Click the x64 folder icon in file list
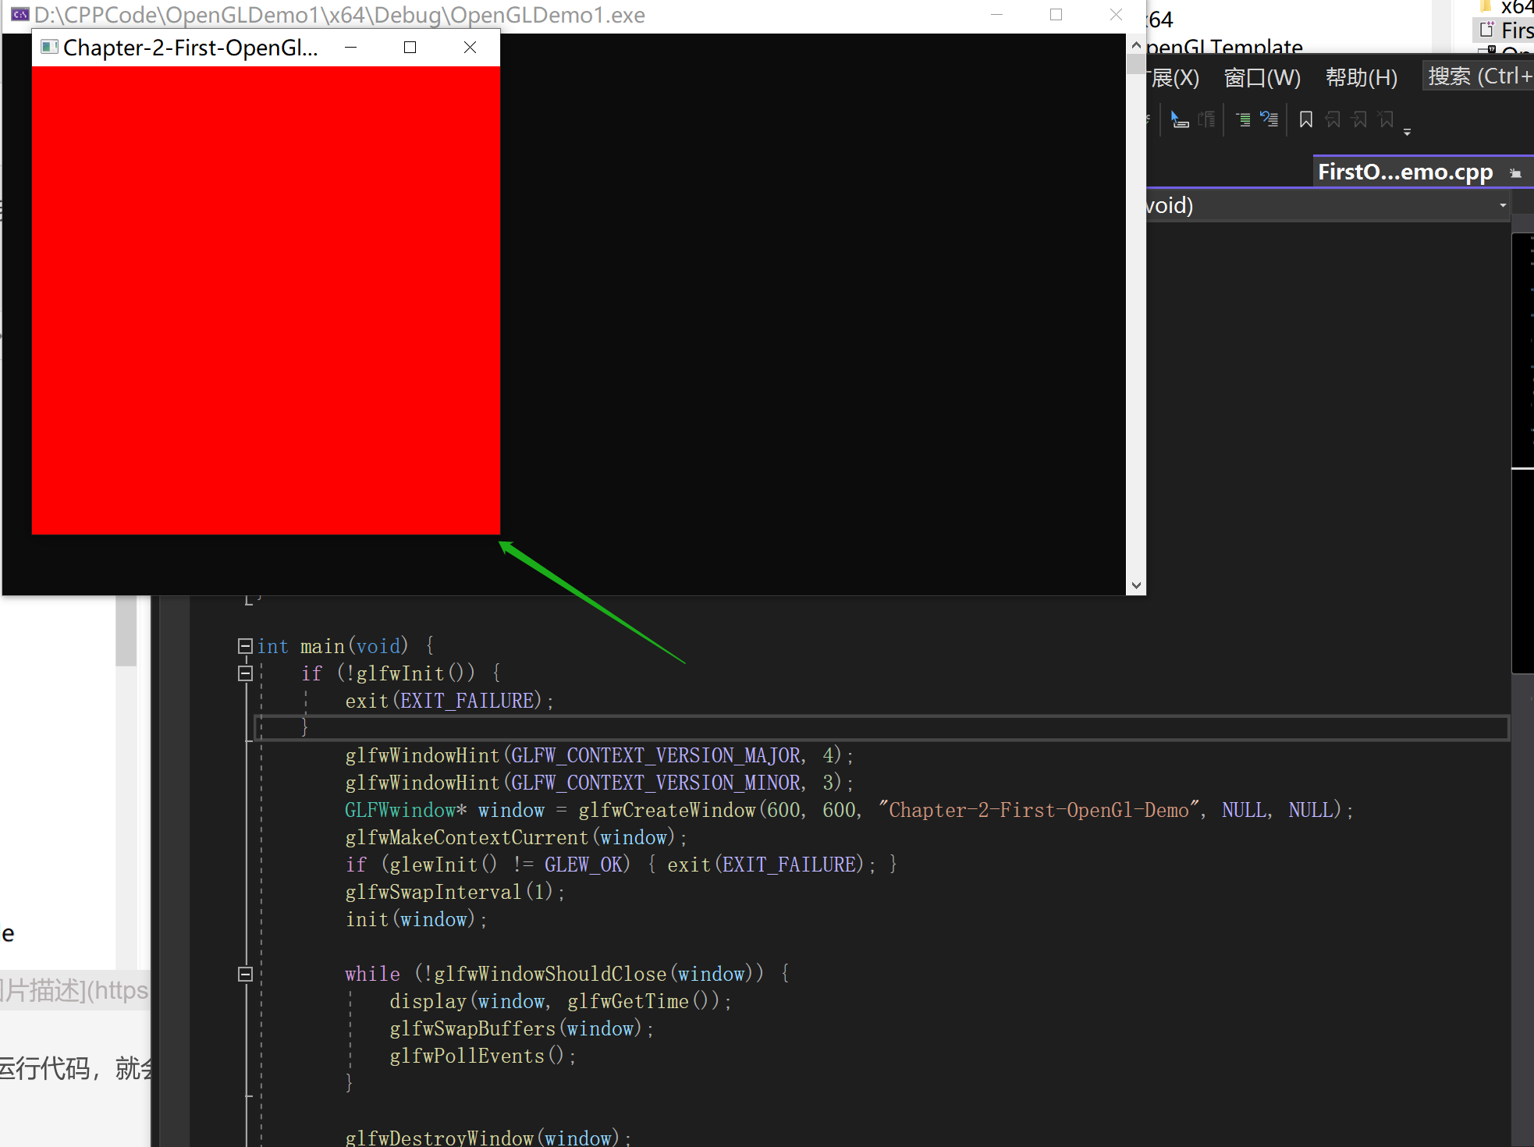This screenshot has width=1534, height=1147. [1486, 6]
